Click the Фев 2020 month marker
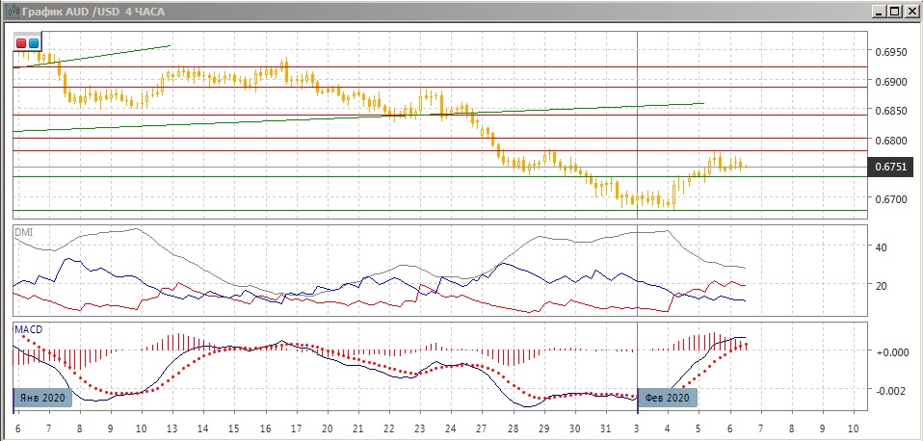Screen dimensions: 923x441 [666, 397]
